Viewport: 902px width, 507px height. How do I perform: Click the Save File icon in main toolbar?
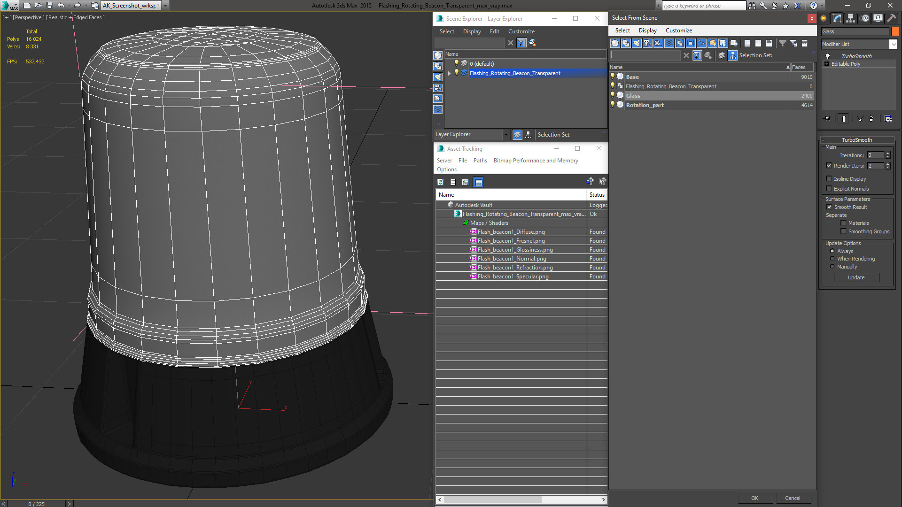point(49,6)
